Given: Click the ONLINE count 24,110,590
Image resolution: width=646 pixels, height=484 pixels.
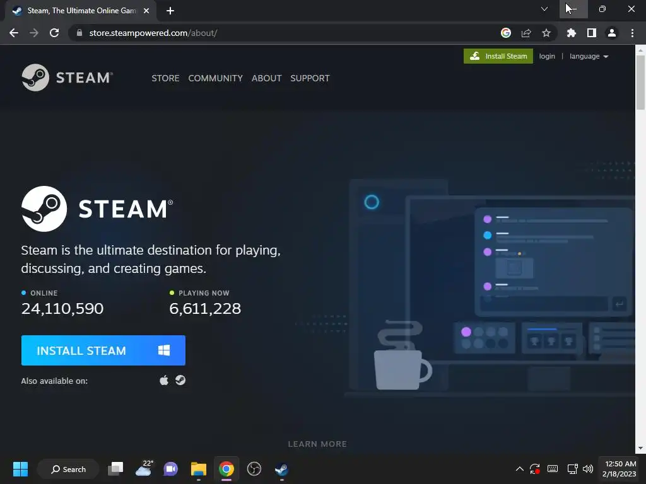Looking at the screenshot, I should (62, 309).
